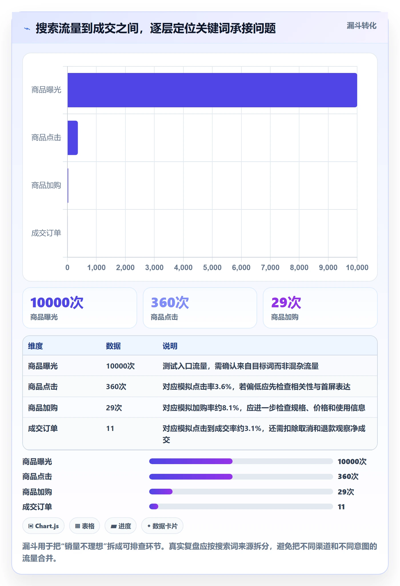Viewport: 400px width, 586px height.
Task: Click the 商品加购 progress bar
Action: 241,492
